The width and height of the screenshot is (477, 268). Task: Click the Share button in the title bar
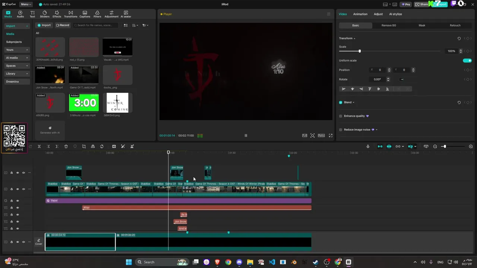(x=422, y=4)
